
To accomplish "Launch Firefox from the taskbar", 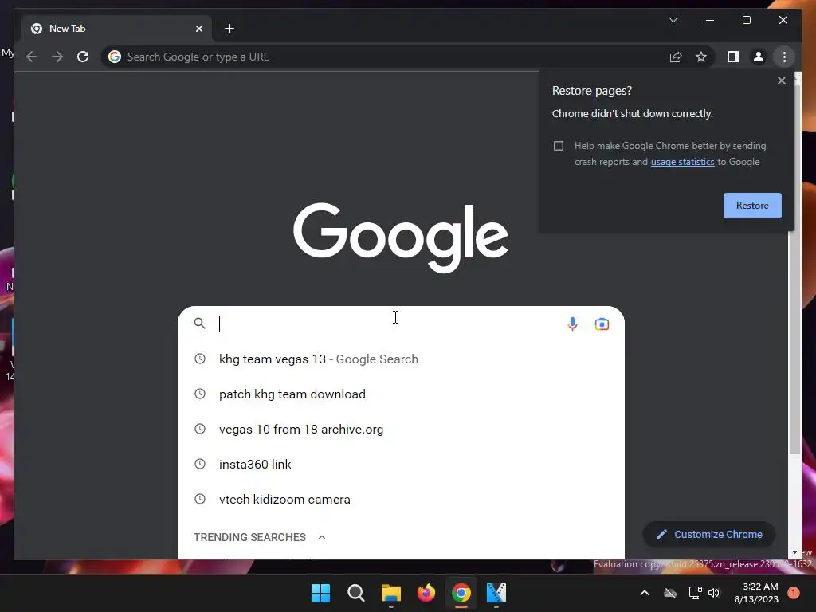I will [426, 593].
